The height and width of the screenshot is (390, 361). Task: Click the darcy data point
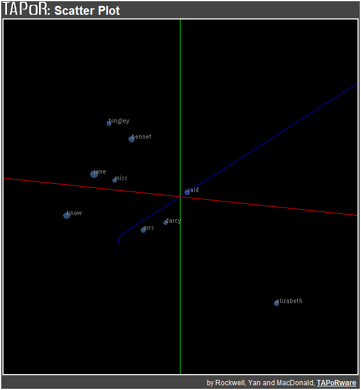[165, 223]
